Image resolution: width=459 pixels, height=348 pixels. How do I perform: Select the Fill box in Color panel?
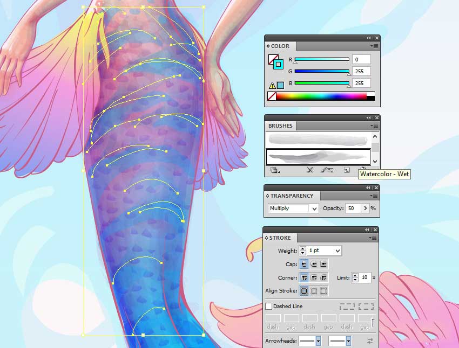tap(272, 58)
